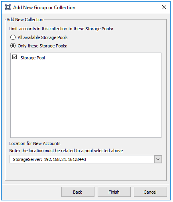173x202 pixels.
Task: Go to previous step with Back
Action: [x=78, y=192]
